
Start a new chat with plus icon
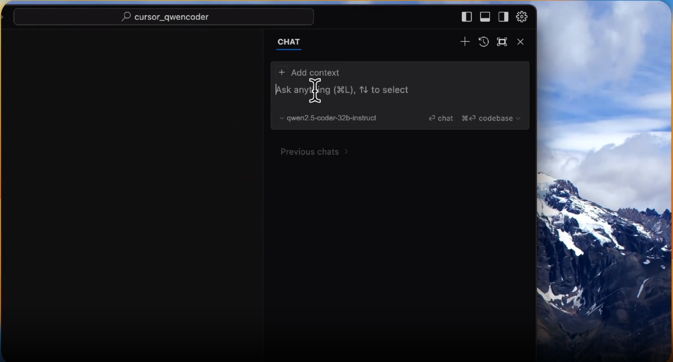(x=465, y=42)
